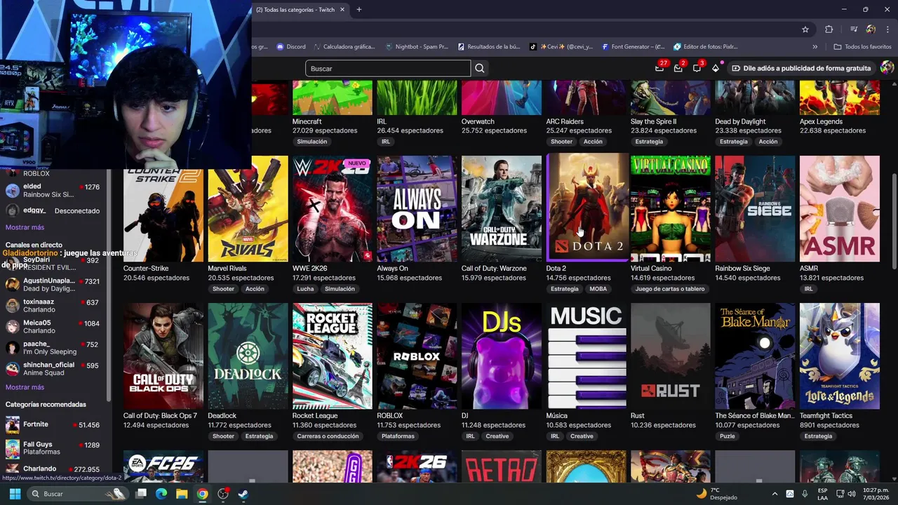Image resolution: width=898 pixels, height=505 pixels.
Task: Select MOBA tag under Dota 2
Action: pos(598,289)
